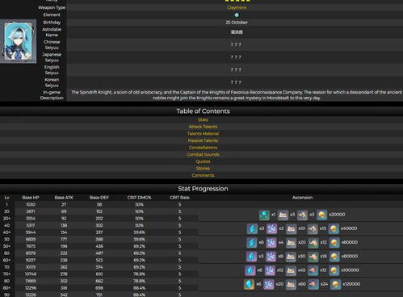Select the Constellations contents link

(203, 148)
